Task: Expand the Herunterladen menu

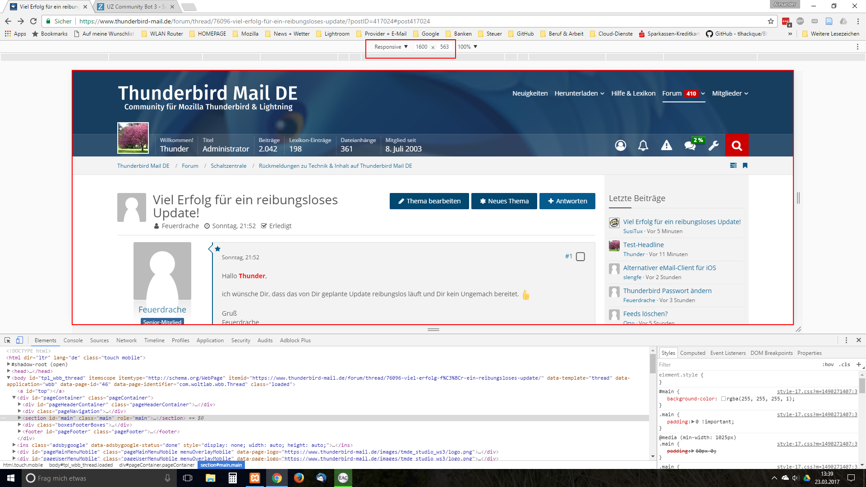Action: point(579,93)
